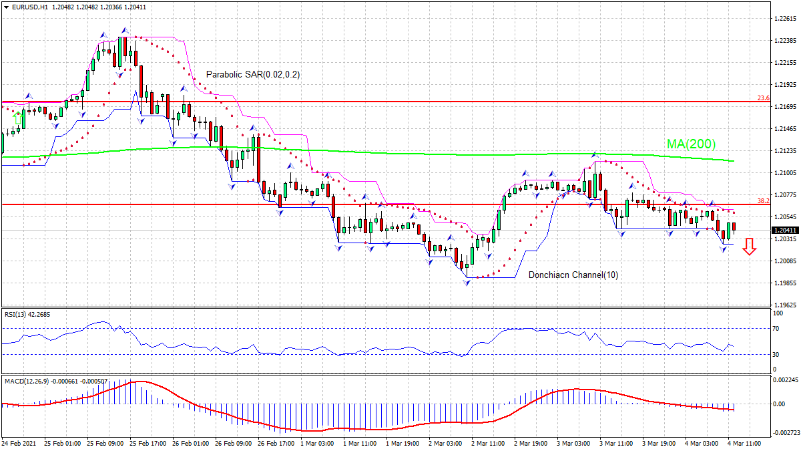
Task: Click the 1.21235 price axis value
Action: (784, 151)
